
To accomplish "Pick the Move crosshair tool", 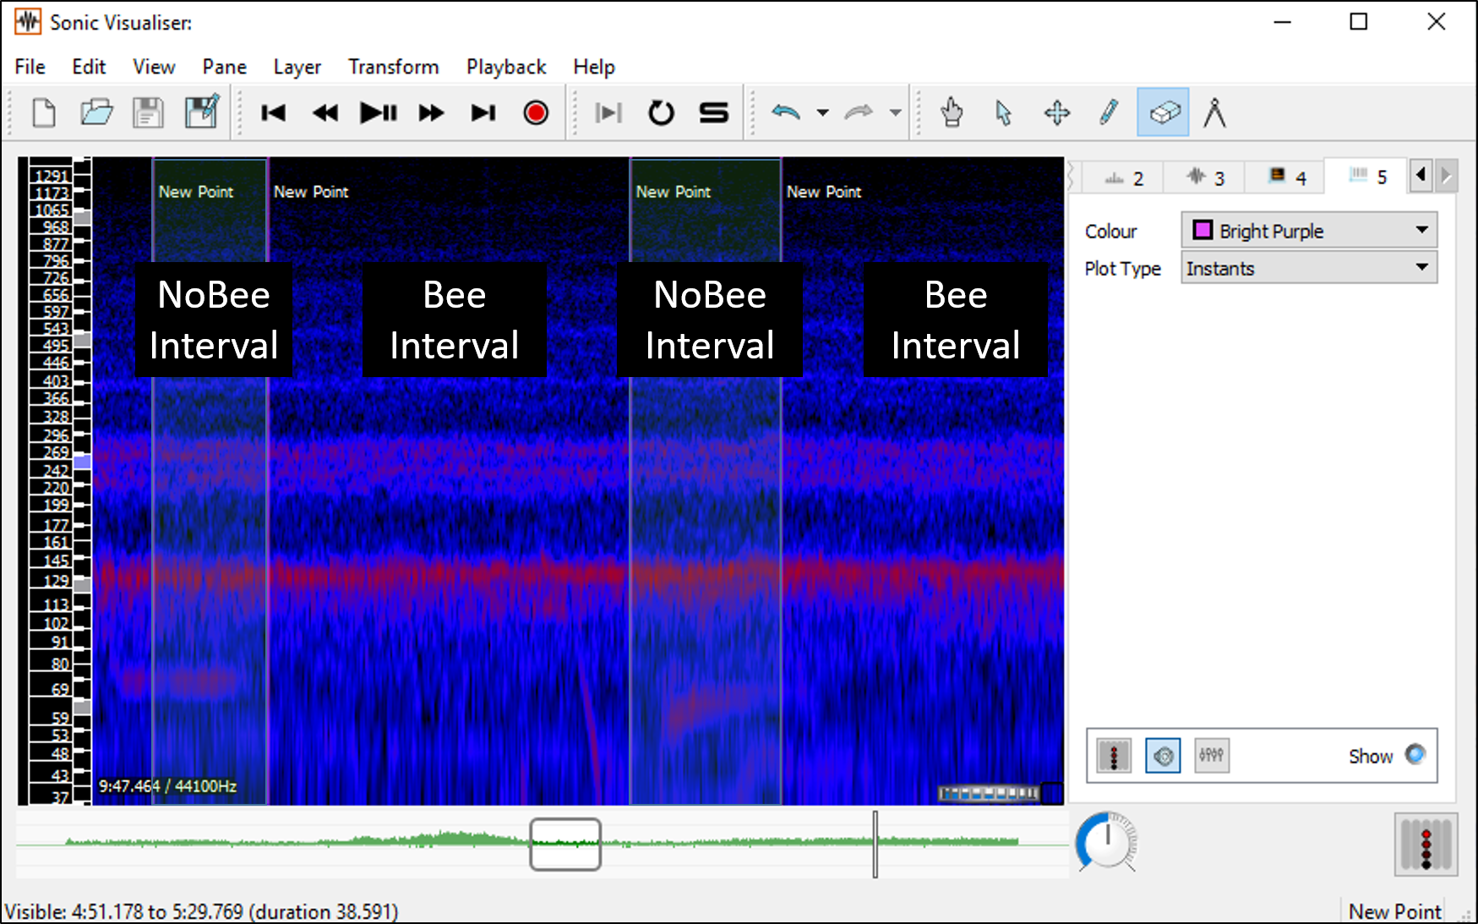I will point(1056,112).
